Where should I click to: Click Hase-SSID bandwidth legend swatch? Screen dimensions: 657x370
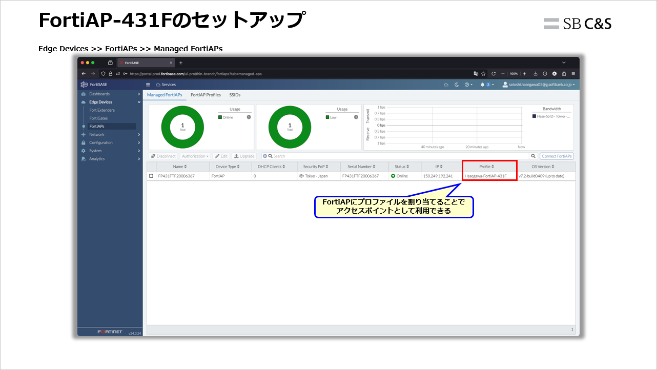click(535, 116)
